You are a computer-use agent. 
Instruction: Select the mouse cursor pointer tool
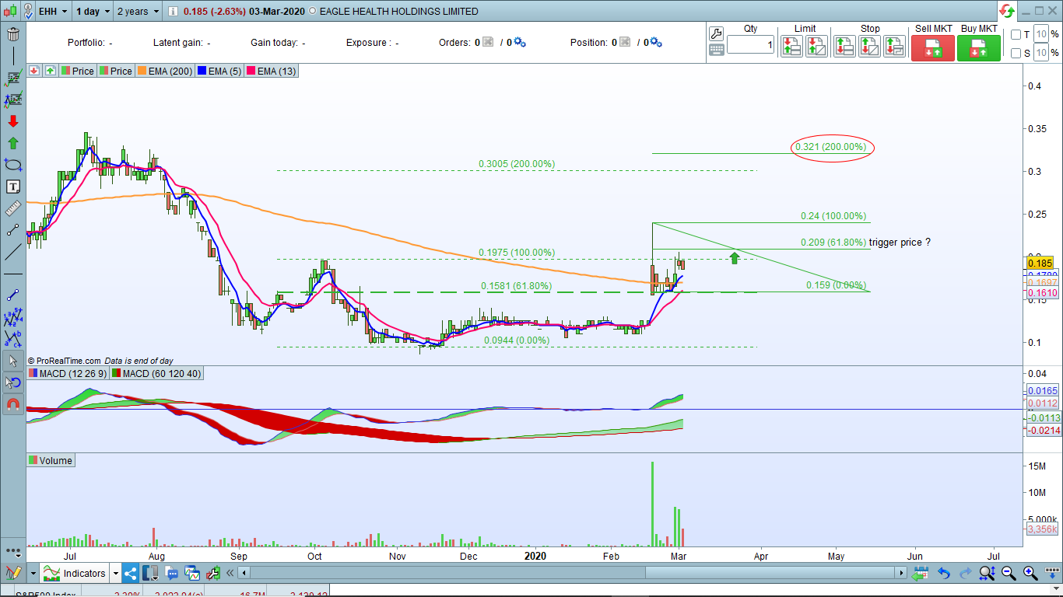click(x=12, y=361)
